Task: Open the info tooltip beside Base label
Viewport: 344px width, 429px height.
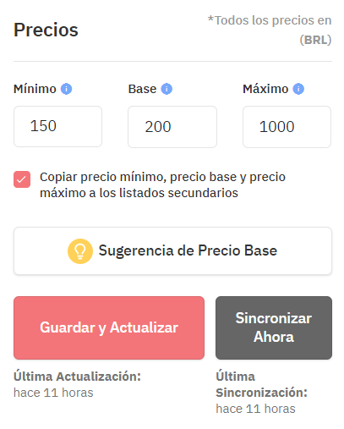Action: 167,89
